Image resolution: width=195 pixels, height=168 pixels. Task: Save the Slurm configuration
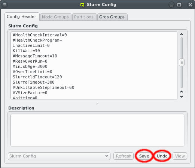144,156
